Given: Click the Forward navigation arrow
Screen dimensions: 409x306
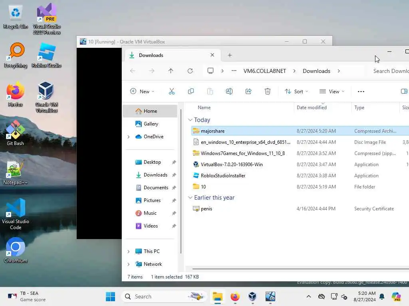Looking at the screenshot, I should (151, 71).
